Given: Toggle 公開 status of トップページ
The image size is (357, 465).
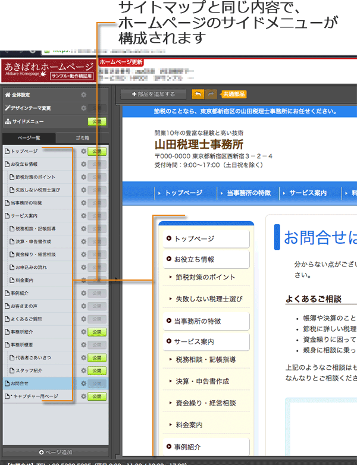Looking at the screenshot, I should [x=97, y=152].
